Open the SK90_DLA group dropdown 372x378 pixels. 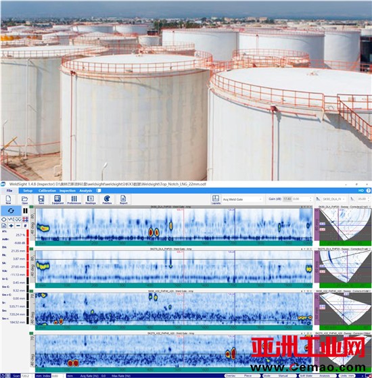point(333,199)
